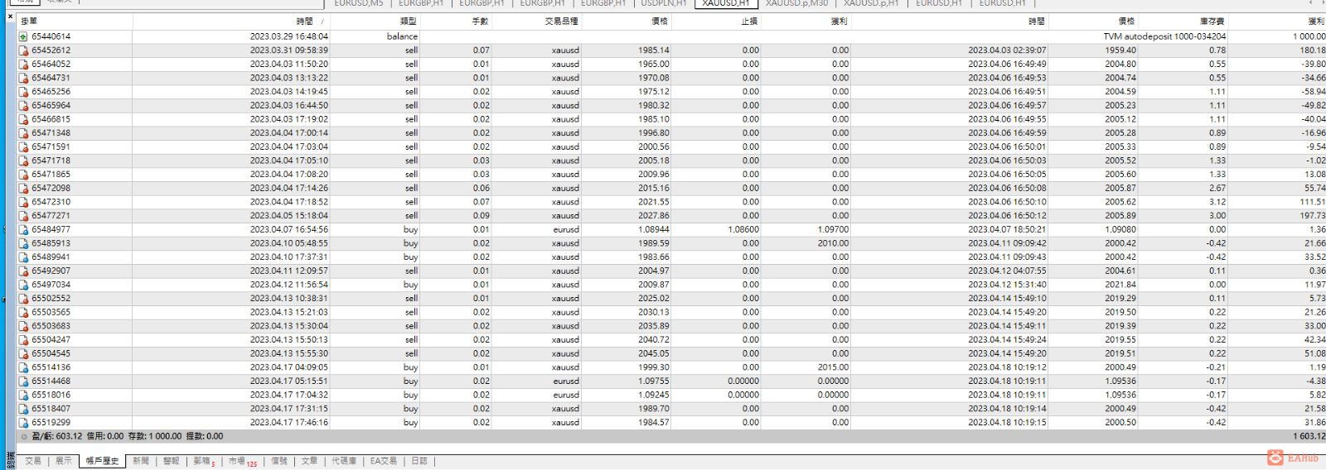The width and height of the screenshot is (1326, 470).
Task: Click the balance icon of order 65440614
Action: pyautogui.click(x=24, y=36)
